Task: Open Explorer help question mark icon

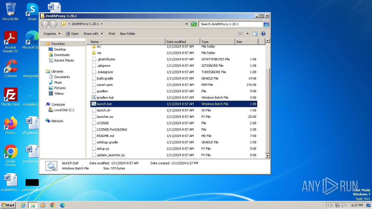Action: [263, 34]
